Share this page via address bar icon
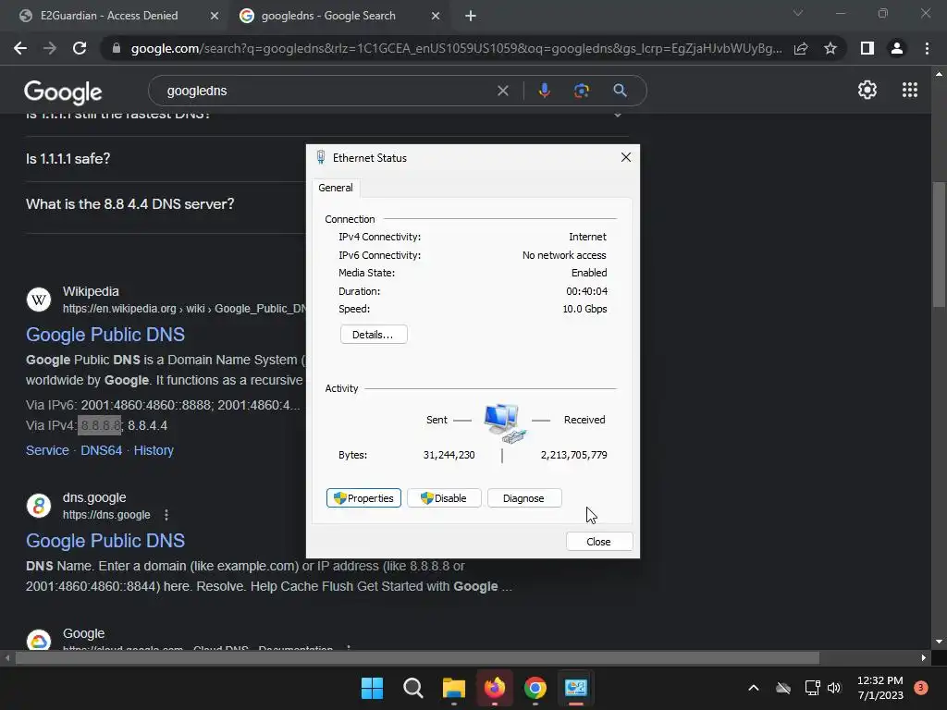Screen dimensions: 947x710 coord(801,48)
